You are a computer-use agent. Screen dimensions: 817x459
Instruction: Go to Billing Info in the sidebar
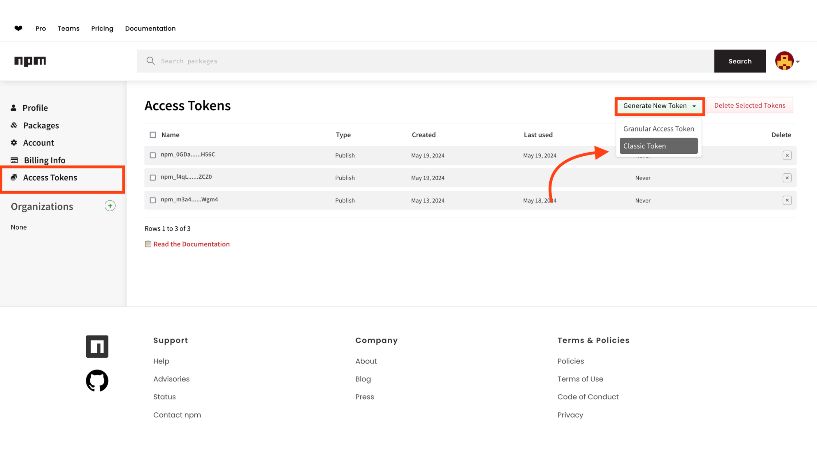click(x=44, y=160)
